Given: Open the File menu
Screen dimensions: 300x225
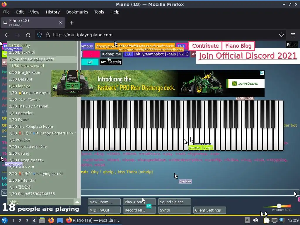Looking at the screenshot, I should tap(6, 12).
